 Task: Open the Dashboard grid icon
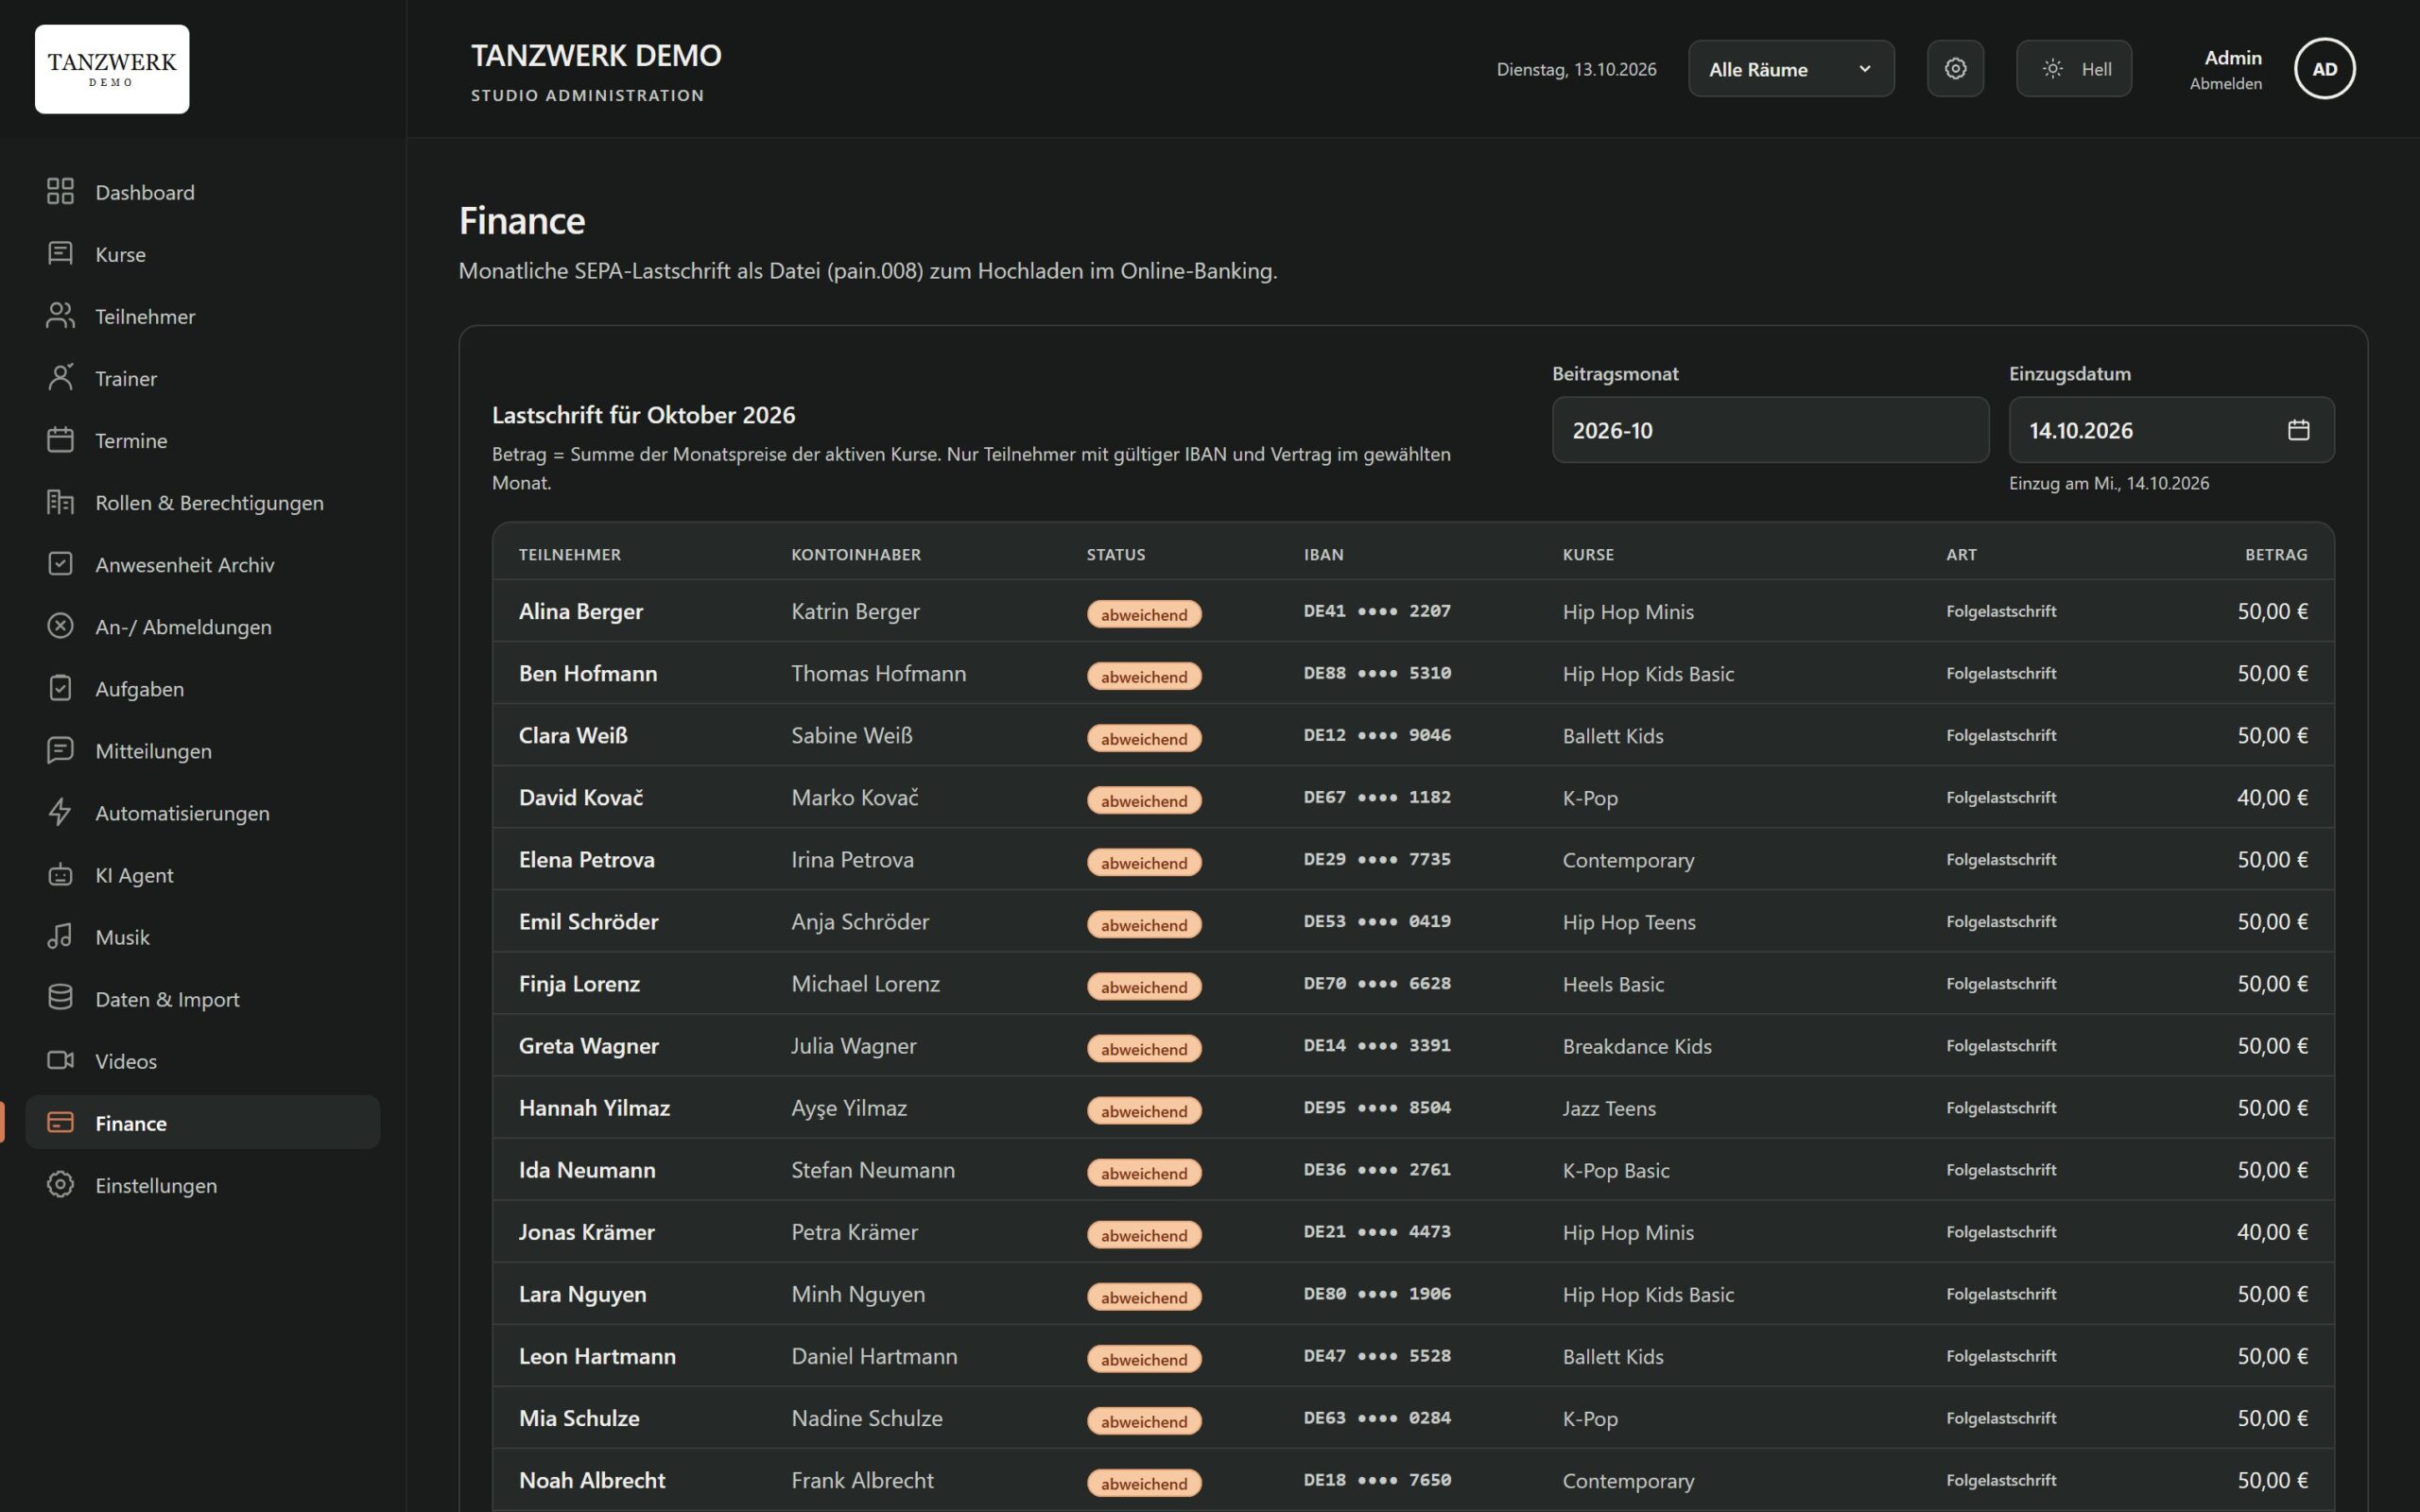click(x=60, y=191)
